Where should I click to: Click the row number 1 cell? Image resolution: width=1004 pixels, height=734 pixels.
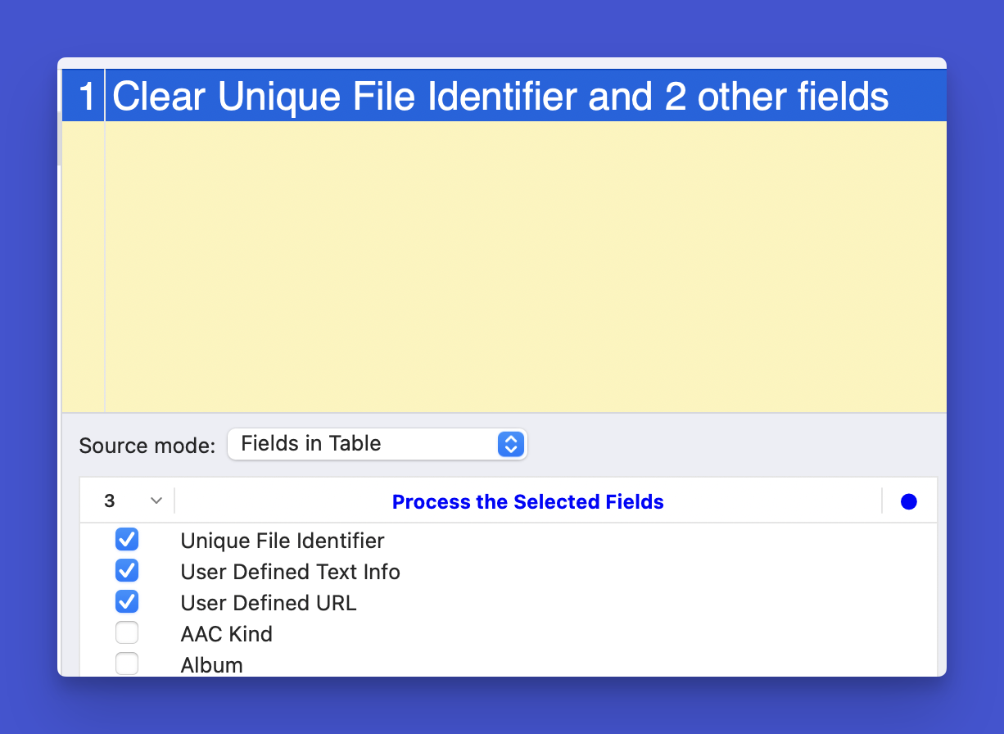pyautogui.click(x=86, y=97)
